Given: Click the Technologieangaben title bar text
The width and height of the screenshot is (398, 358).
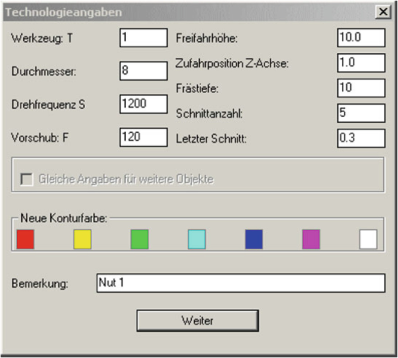Looking at the screenshot, I should [x=64, y=12].
